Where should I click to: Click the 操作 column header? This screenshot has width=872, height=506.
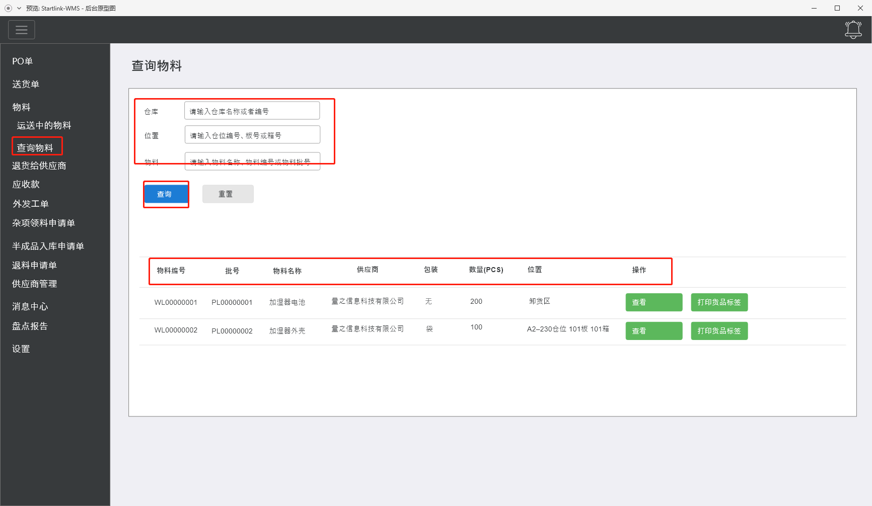tap(639, 270)
